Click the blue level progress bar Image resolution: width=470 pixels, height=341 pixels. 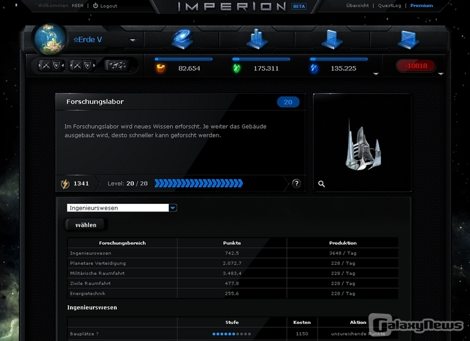pyautogui.click(x=198, y=184)
